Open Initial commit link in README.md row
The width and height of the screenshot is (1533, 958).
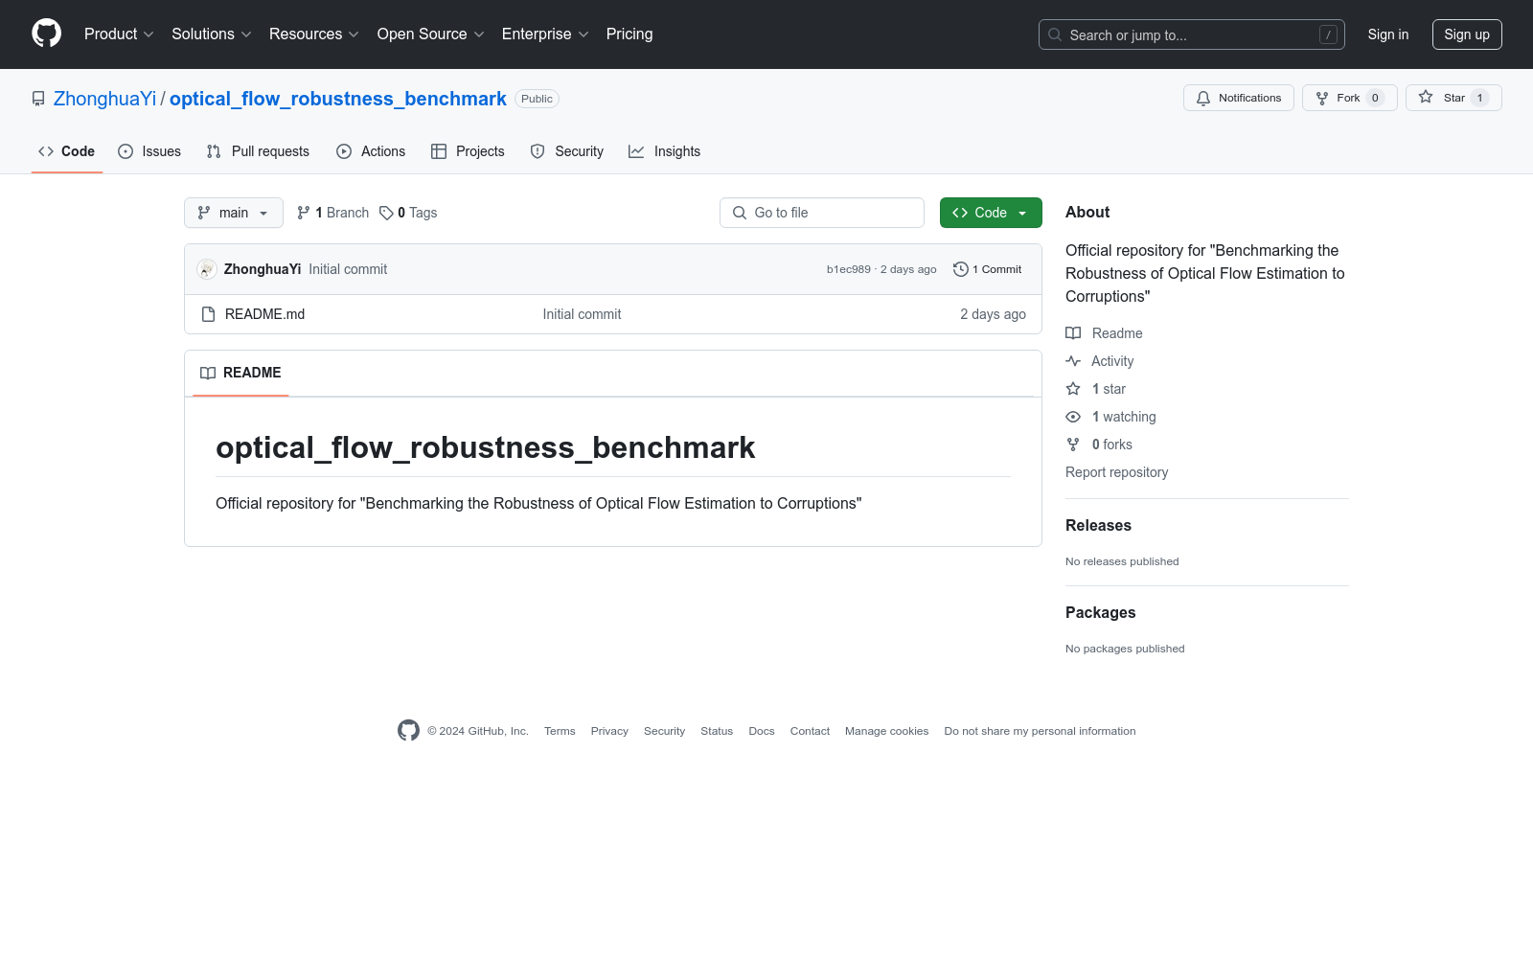(582, 314)
